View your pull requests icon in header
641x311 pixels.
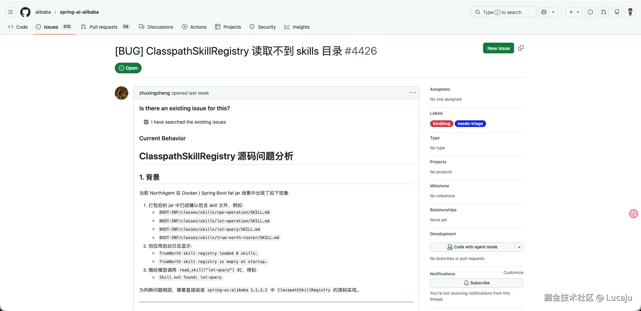click(604, 12)
